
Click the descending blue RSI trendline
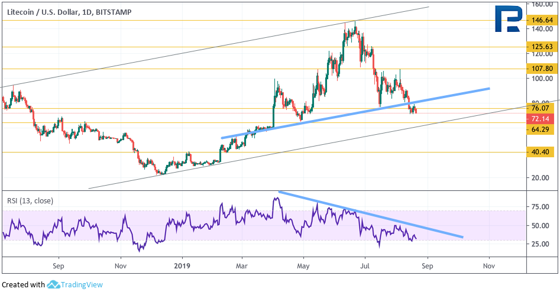click(x=371, y=214)
